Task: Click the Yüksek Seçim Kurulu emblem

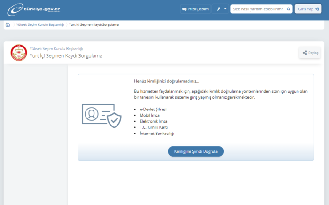Action: pyautogui.click(x=19, y=53)
